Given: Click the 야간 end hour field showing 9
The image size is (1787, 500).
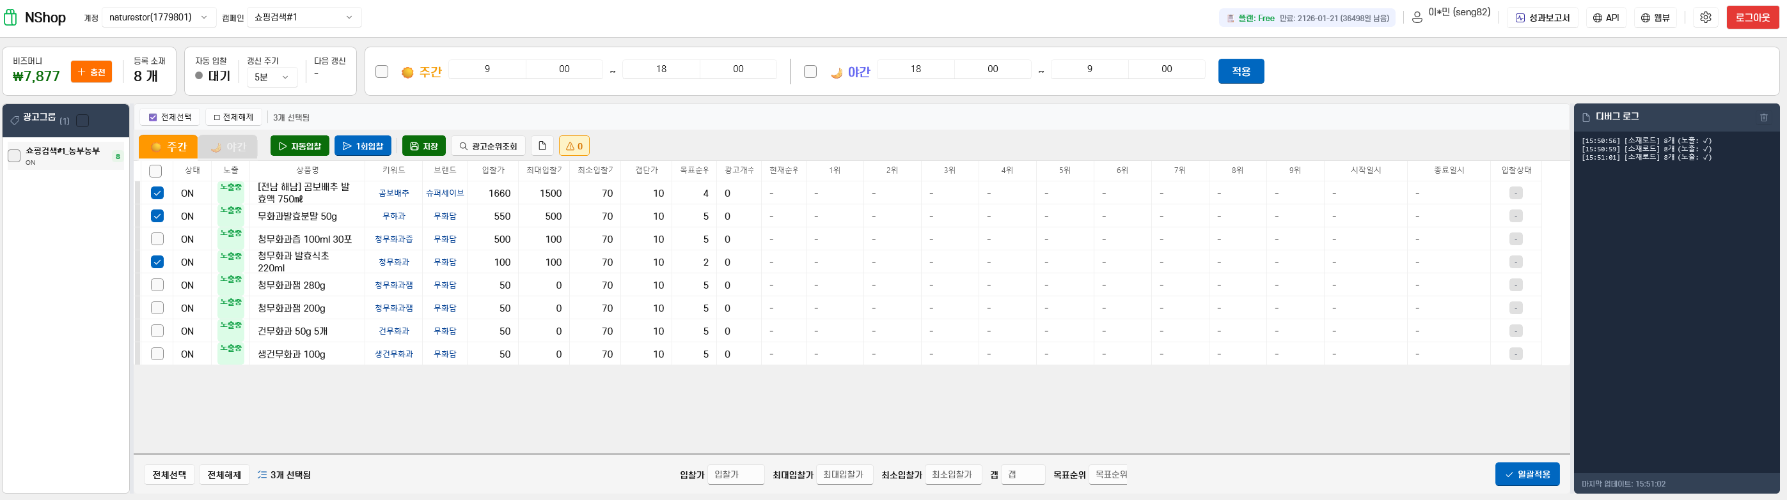Looking at the screenshot, I should 1089,69.
